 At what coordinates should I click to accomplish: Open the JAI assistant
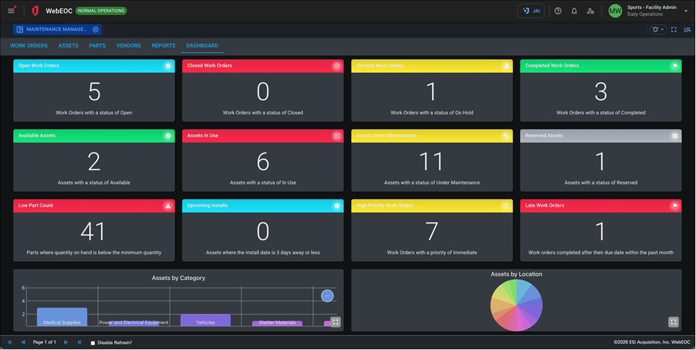531,11
